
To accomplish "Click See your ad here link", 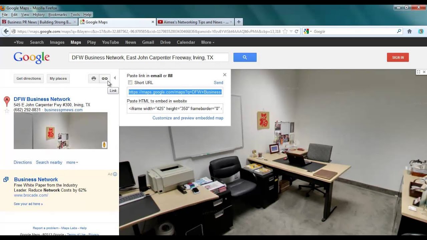I will pyautogui.click(x=28, y=204).
